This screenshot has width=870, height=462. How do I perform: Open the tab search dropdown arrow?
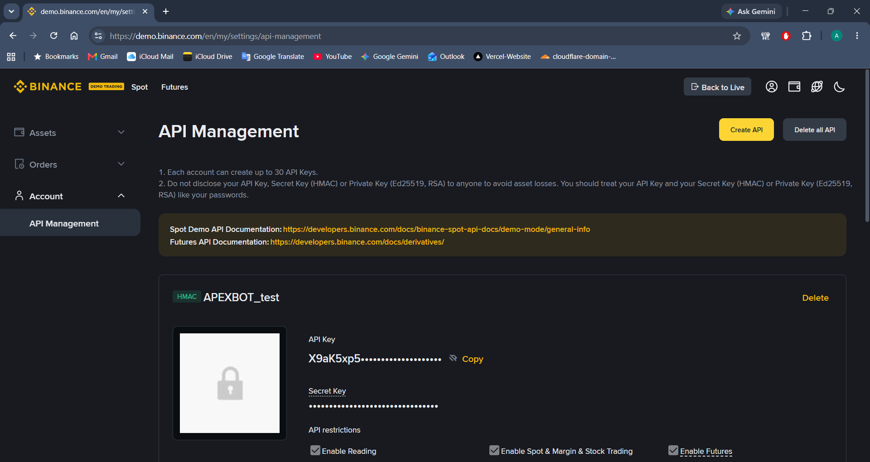[x=11, y=11]
